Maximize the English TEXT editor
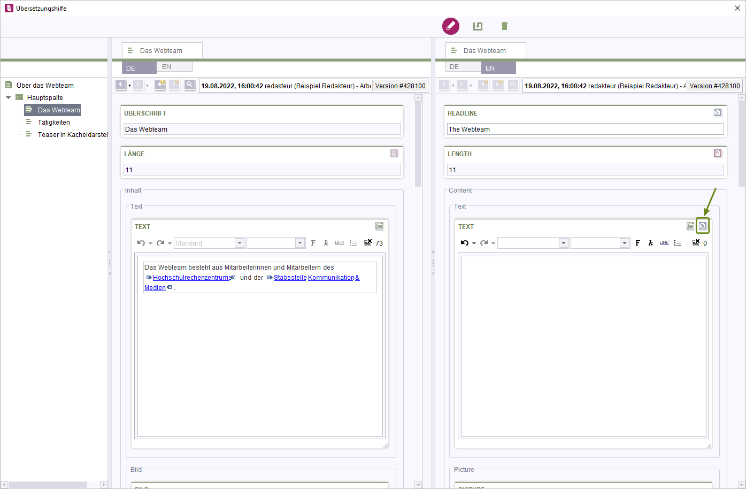The height and width of the screenshot is (489, 746). 690,226
